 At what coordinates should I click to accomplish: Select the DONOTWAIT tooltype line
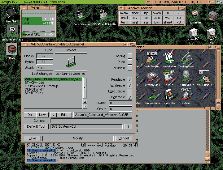[53, 89]
